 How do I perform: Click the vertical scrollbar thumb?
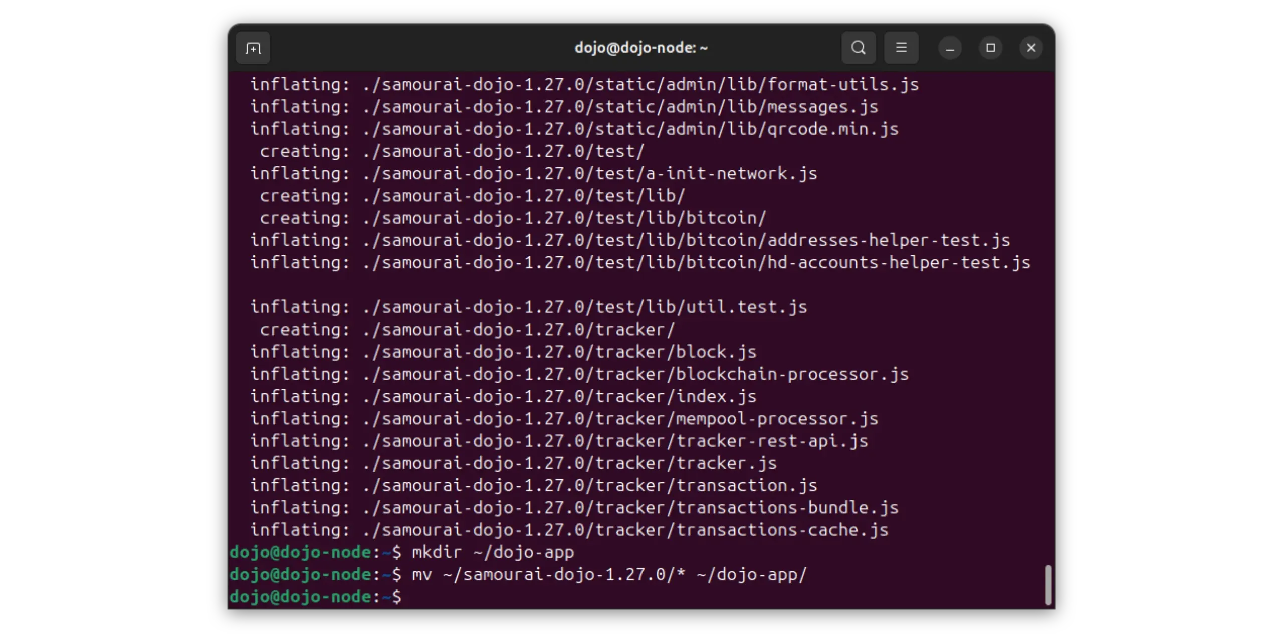tap(1048, 585)
